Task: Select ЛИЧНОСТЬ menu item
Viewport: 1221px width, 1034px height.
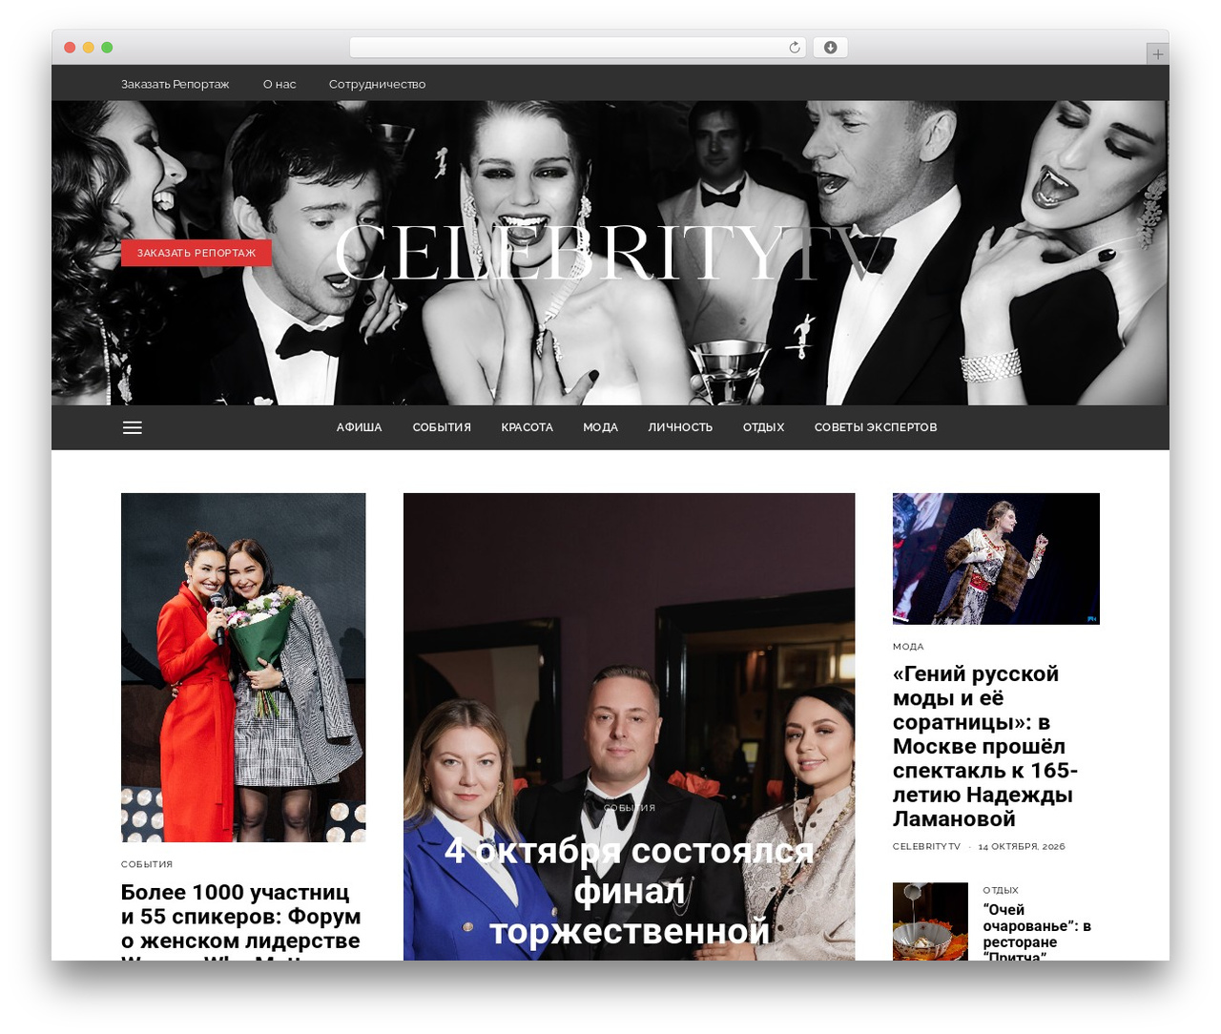Action: (x=680, y=427)
